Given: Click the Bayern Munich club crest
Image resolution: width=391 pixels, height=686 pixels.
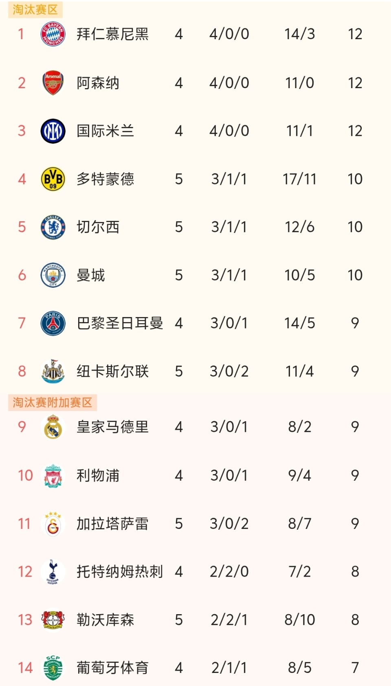Looking at the screenshot, I should pyautogui.click(x=53, y=34).
